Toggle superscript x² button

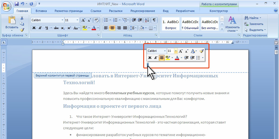69,28
